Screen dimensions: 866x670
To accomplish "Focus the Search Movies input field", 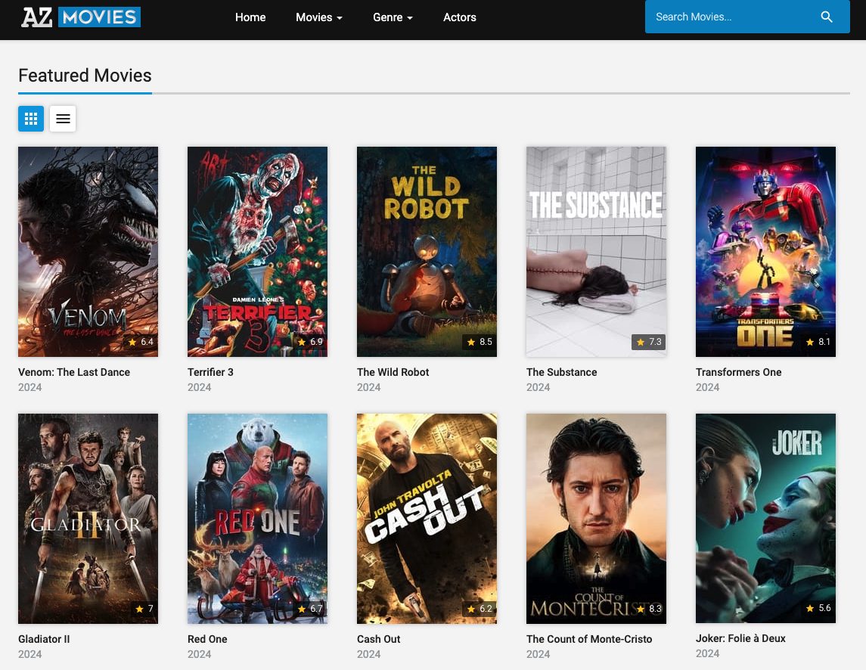I will pyautogui.click(x=726, y=17).
